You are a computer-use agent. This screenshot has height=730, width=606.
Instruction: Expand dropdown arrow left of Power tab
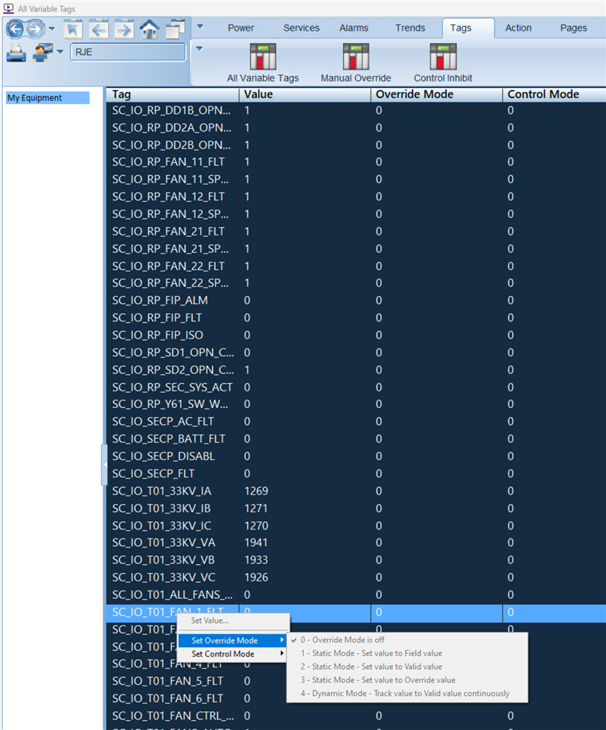(200, 26)
